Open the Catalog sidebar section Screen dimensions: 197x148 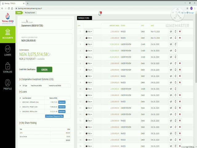8,68
